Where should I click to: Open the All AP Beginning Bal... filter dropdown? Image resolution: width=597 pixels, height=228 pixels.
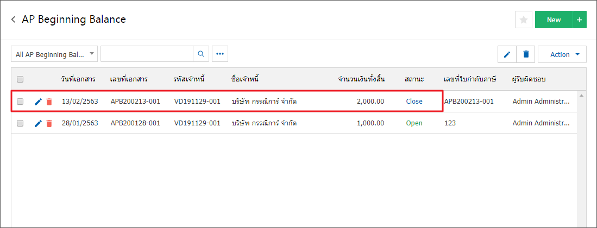(x=54, y=54)
